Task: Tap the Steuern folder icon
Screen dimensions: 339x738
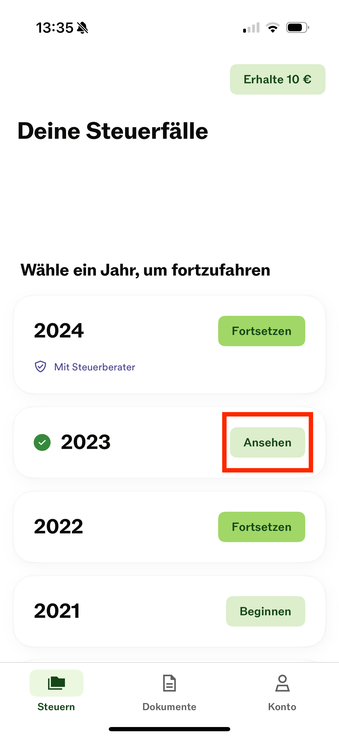Action: click(x=56, y=683)
